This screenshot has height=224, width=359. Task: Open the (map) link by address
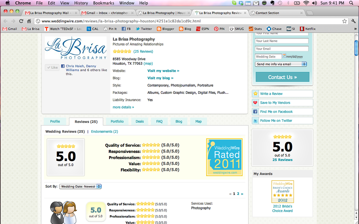click(x=148, y=64)
